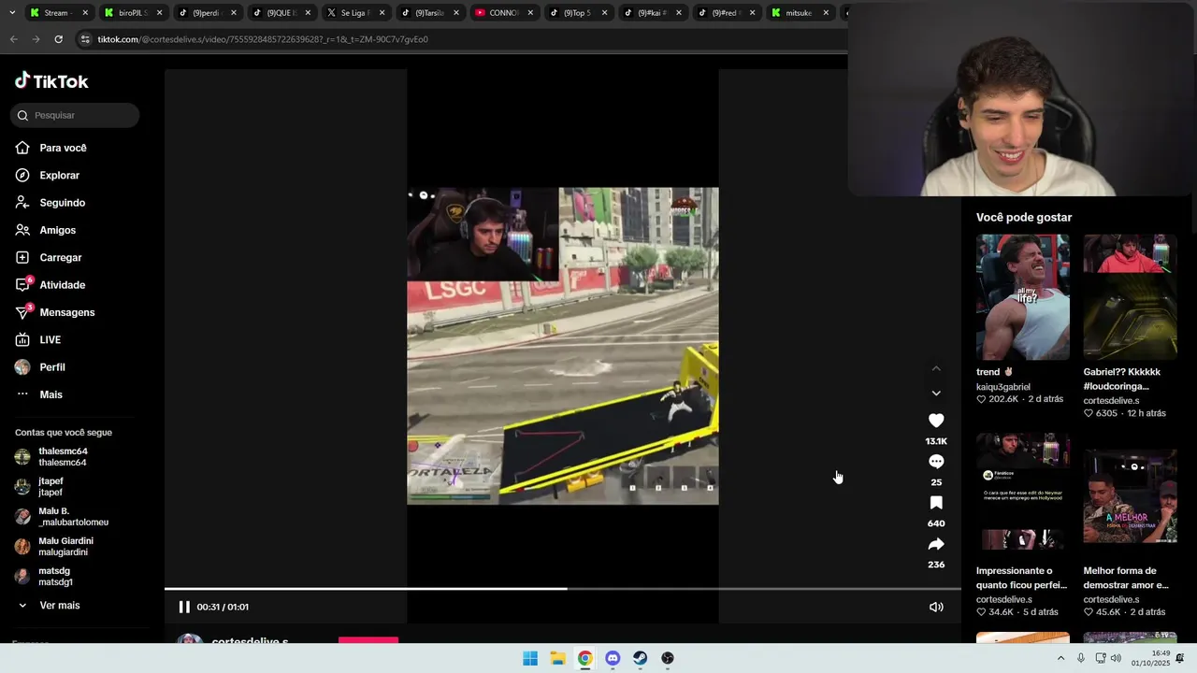Click the network tray icon

[x=1101, y=658]
